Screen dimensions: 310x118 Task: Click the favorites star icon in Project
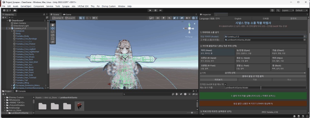[x=190, y=94]
